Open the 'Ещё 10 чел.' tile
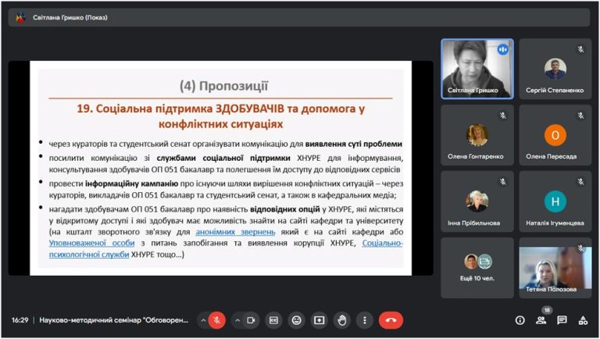The height and width of the screenshot is (339, 600). point(477,268)
